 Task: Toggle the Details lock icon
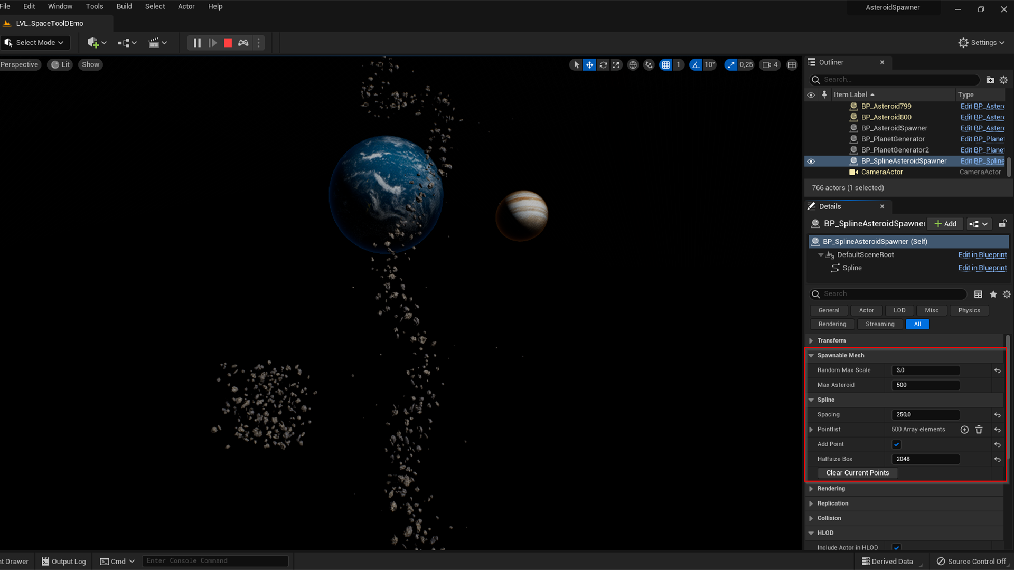point(1002,224)
